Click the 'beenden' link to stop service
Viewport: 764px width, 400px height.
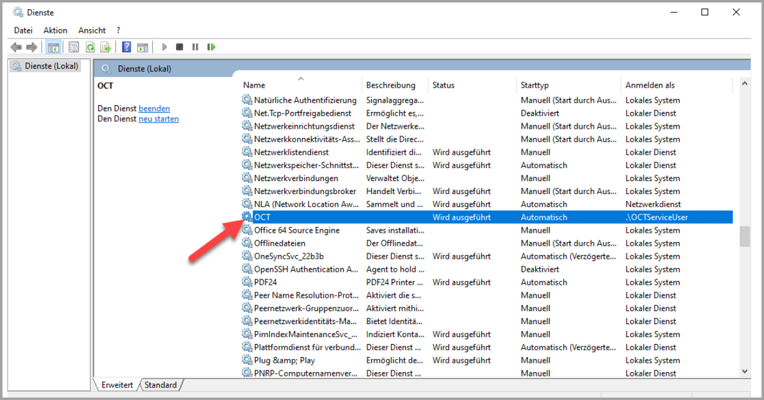click(x=154, y=109)
